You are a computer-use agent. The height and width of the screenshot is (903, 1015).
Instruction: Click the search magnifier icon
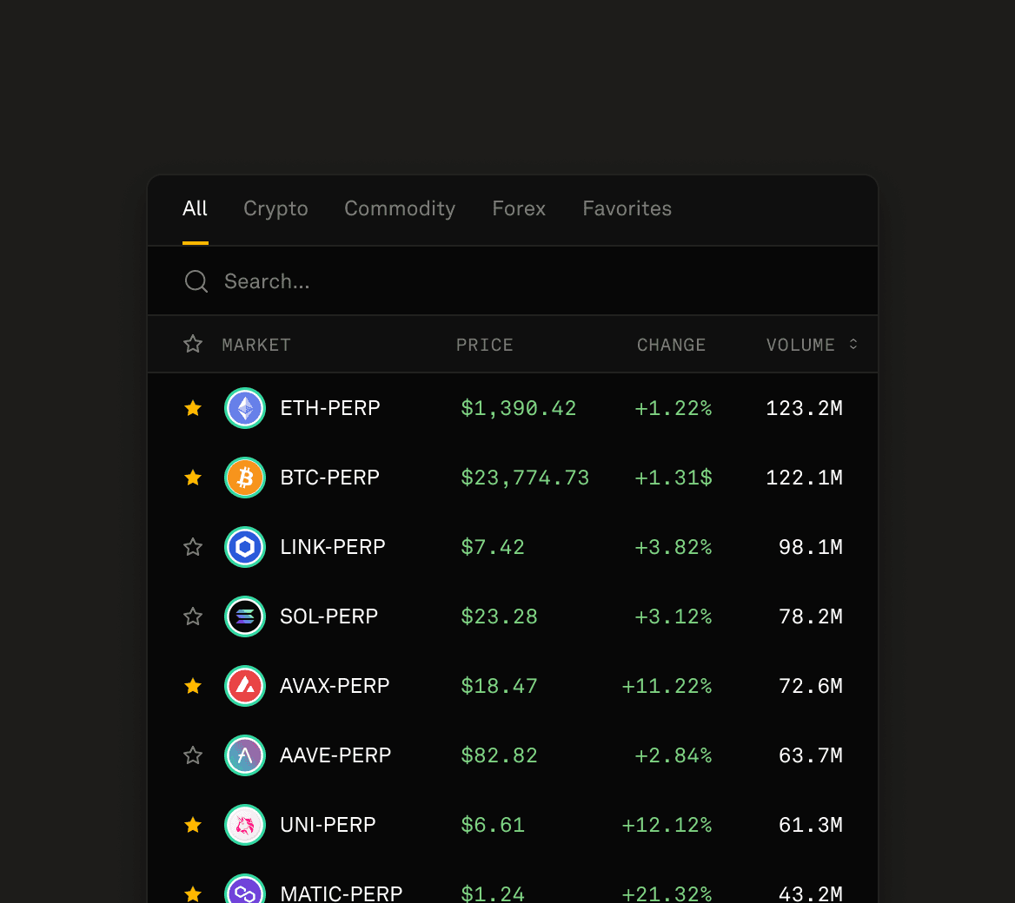tap(196, 281)
